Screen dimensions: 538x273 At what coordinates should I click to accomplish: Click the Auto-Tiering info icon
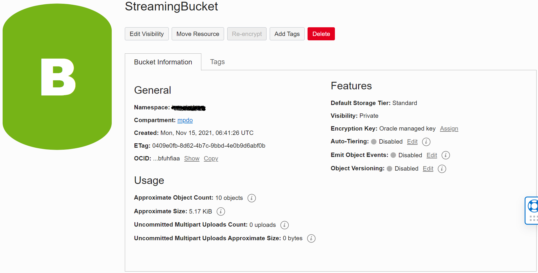click(x=426, y=142)
